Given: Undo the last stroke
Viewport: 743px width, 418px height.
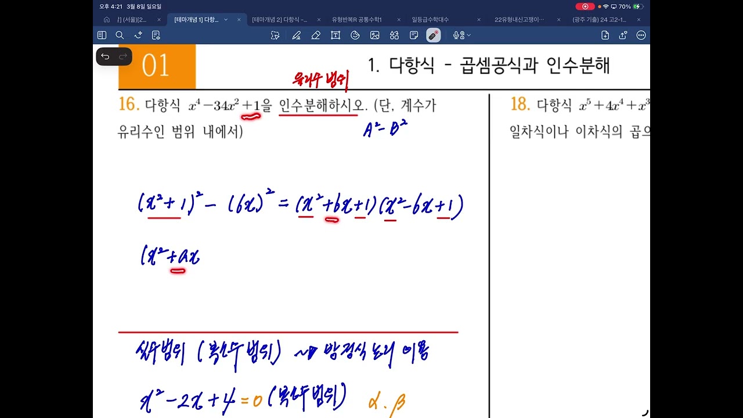Looking at the screenshot, I should 105,56.
